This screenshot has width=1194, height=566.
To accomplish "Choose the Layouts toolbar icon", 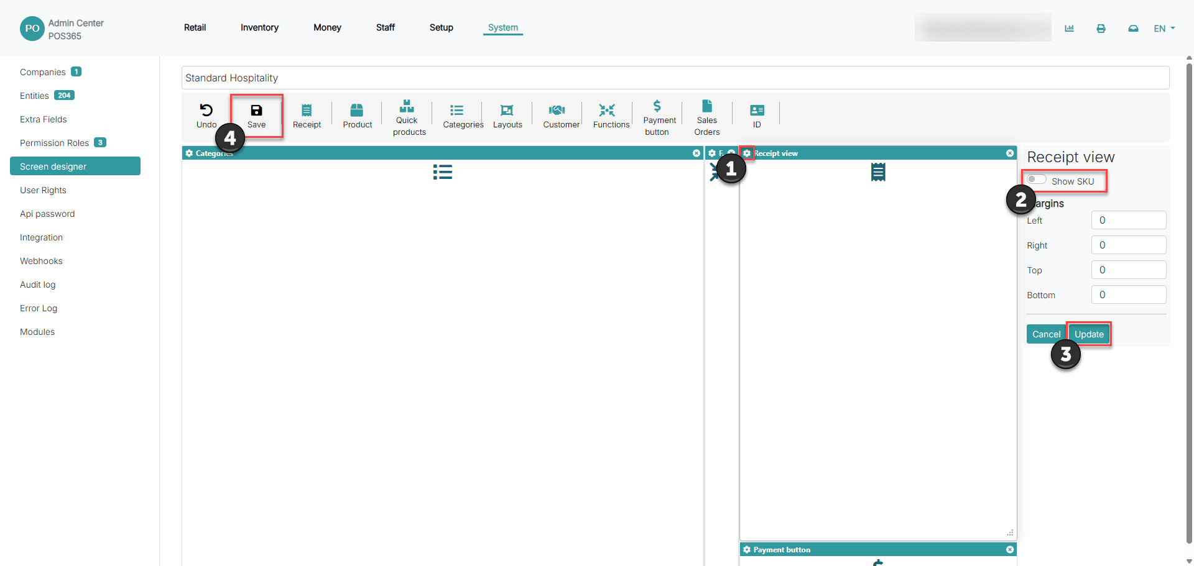I will coord(507,116).
